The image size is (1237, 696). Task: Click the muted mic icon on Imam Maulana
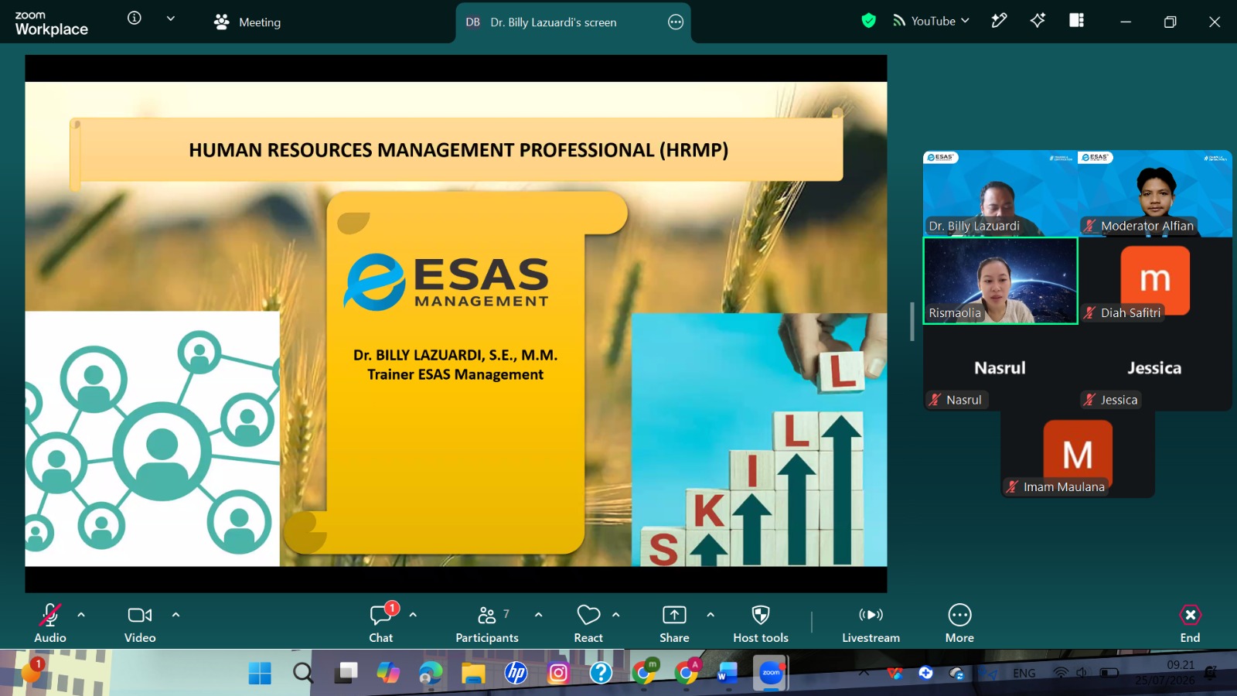point(1012,487)
